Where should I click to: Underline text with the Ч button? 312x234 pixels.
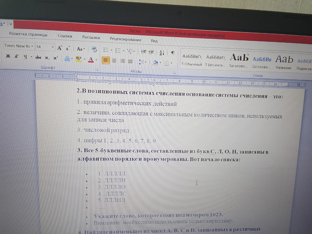25,57
